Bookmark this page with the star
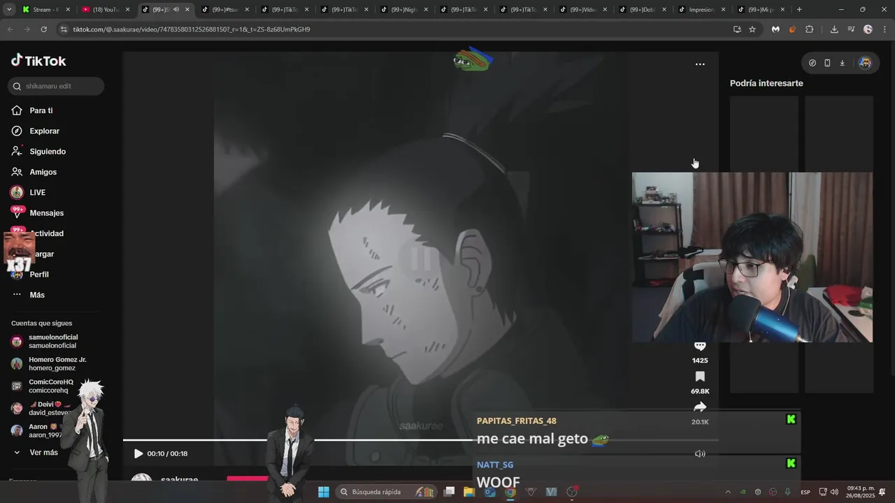895x503 pixels. coord(752,29)
